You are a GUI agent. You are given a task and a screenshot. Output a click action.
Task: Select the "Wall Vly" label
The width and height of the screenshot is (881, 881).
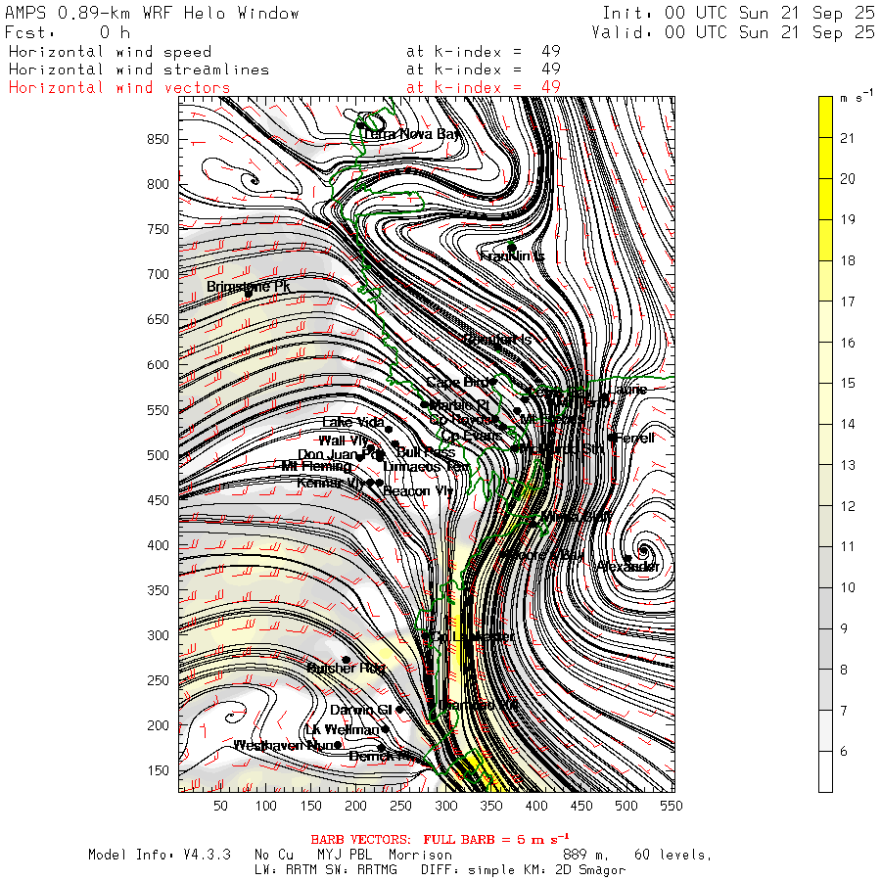coord(344,440)
